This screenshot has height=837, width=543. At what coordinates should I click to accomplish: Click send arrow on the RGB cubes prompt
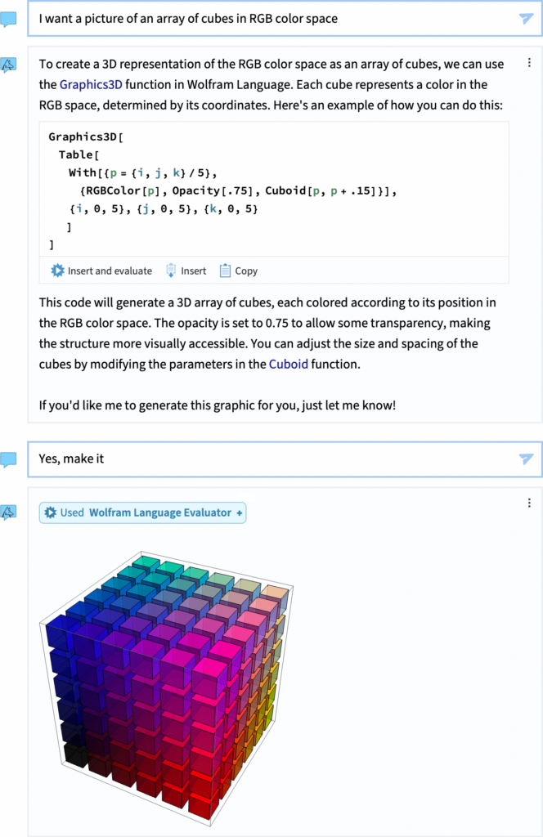pyautogui.click(x=526, y=19)
